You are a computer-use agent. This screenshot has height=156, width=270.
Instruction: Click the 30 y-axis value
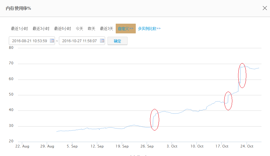[x=11, y=126]
